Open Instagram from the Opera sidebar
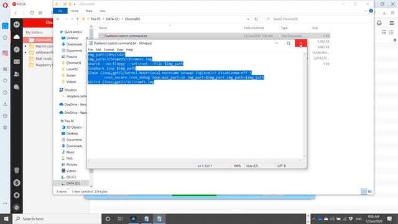This screenshot has height=224, width=398. pyautogui.click(x=5, y=54)
